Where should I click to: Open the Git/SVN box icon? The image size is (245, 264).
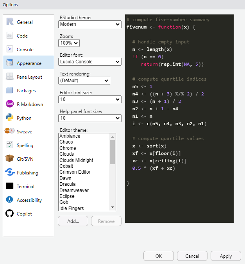[x=10, y=159]
